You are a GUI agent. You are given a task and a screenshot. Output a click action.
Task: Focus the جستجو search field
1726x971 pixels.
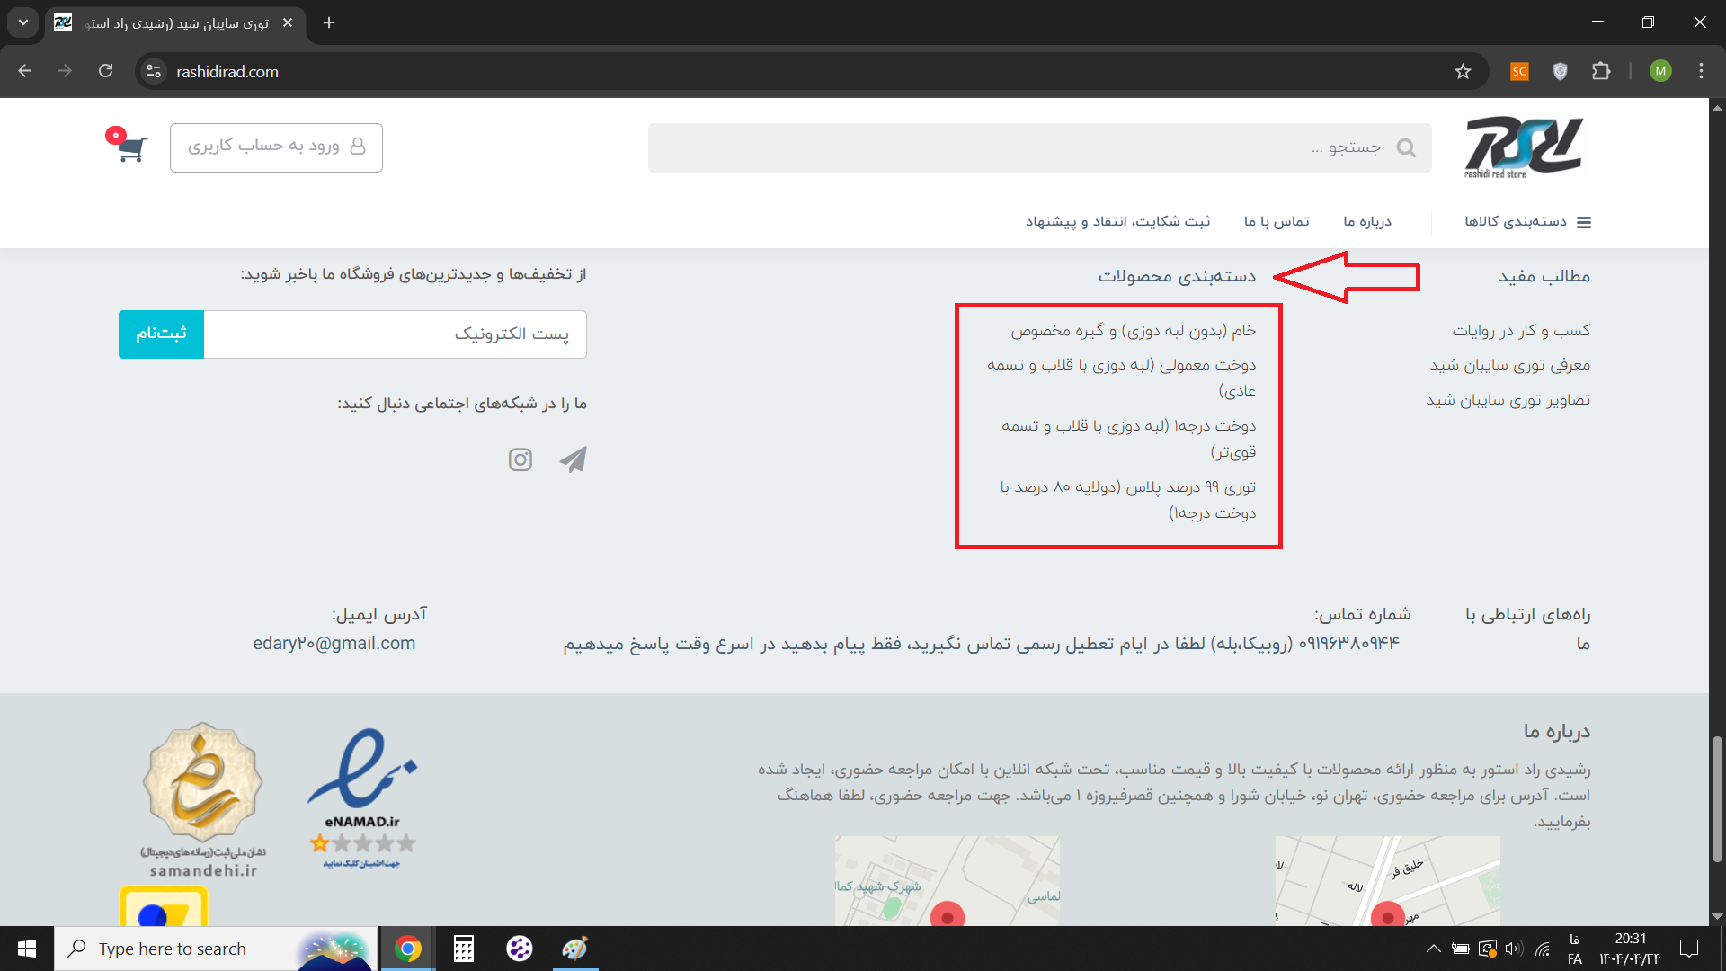pyautogui.click(x=1039, y=147)
